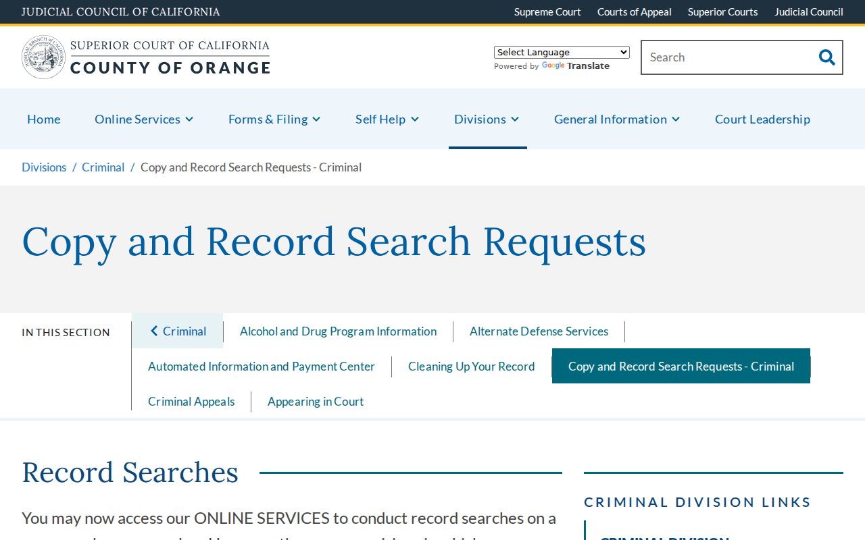Viewport: 865px width, 540px height.
Task: Open Automated Information and Payment Center
Action: [x=262, y=366]
